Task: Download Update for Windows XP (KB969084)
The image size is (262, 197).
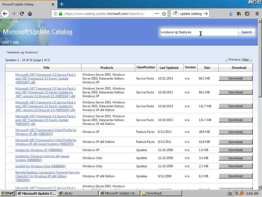Action: (x=236, y=150)
